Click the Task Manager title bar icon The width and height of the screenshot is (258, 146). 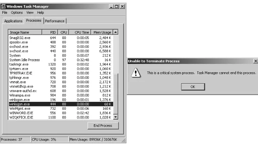click(3, 6)
